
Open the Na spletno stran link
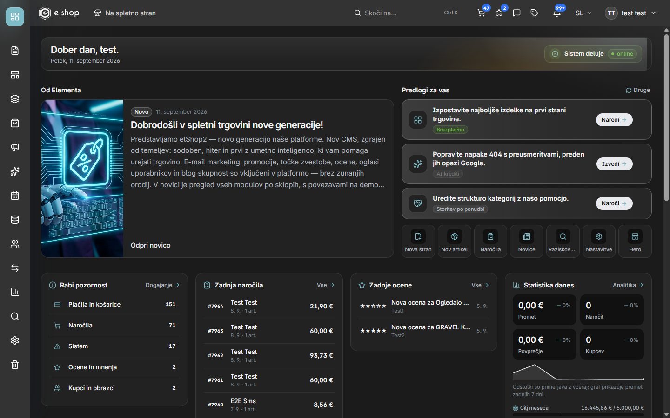125,13
